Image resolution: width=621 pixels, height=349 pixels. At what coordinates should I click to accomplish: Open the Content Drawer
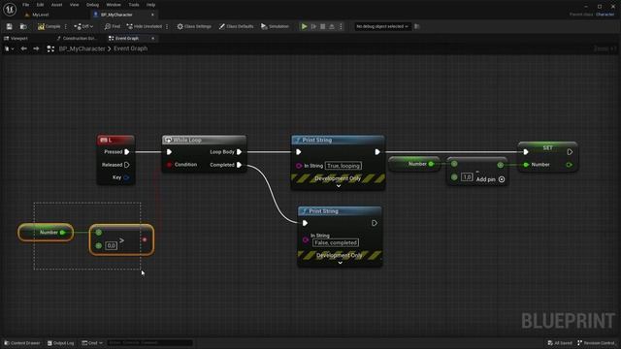tap(22, 343)
